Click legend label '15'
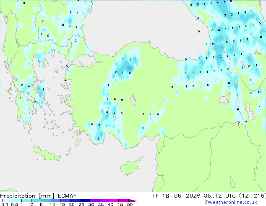Image resolution: width=266 pixels, height=206 pixels. [x=62, y=204]
